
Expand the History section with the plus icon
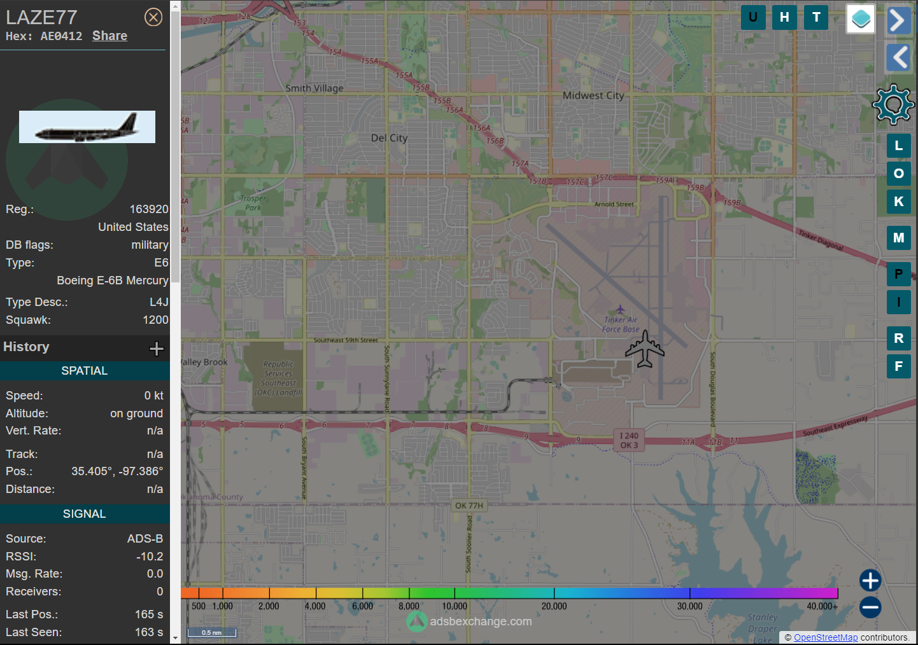coord(157,348)
